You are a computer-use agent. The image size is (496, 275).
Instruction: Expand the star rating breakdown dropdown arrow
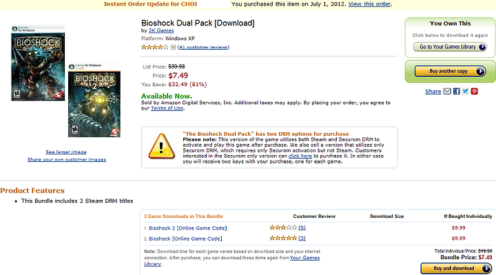(x=173, y=47)
